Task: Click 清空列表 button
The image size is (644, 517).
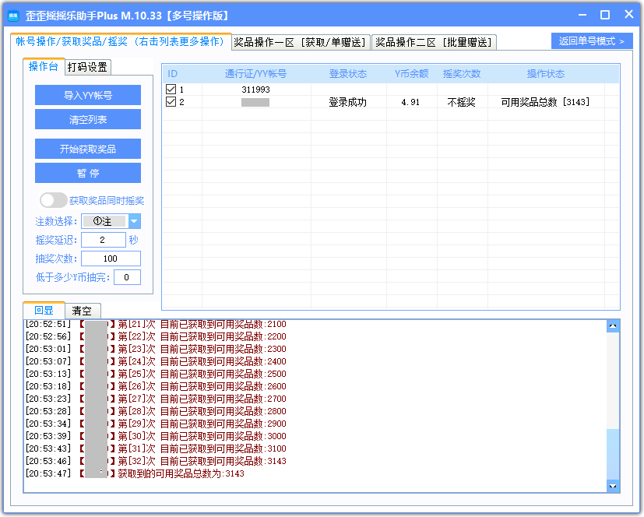Action: pos(88,119)
